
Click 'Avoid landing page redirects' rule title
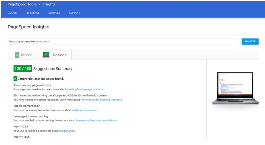(x=32, y=85)
